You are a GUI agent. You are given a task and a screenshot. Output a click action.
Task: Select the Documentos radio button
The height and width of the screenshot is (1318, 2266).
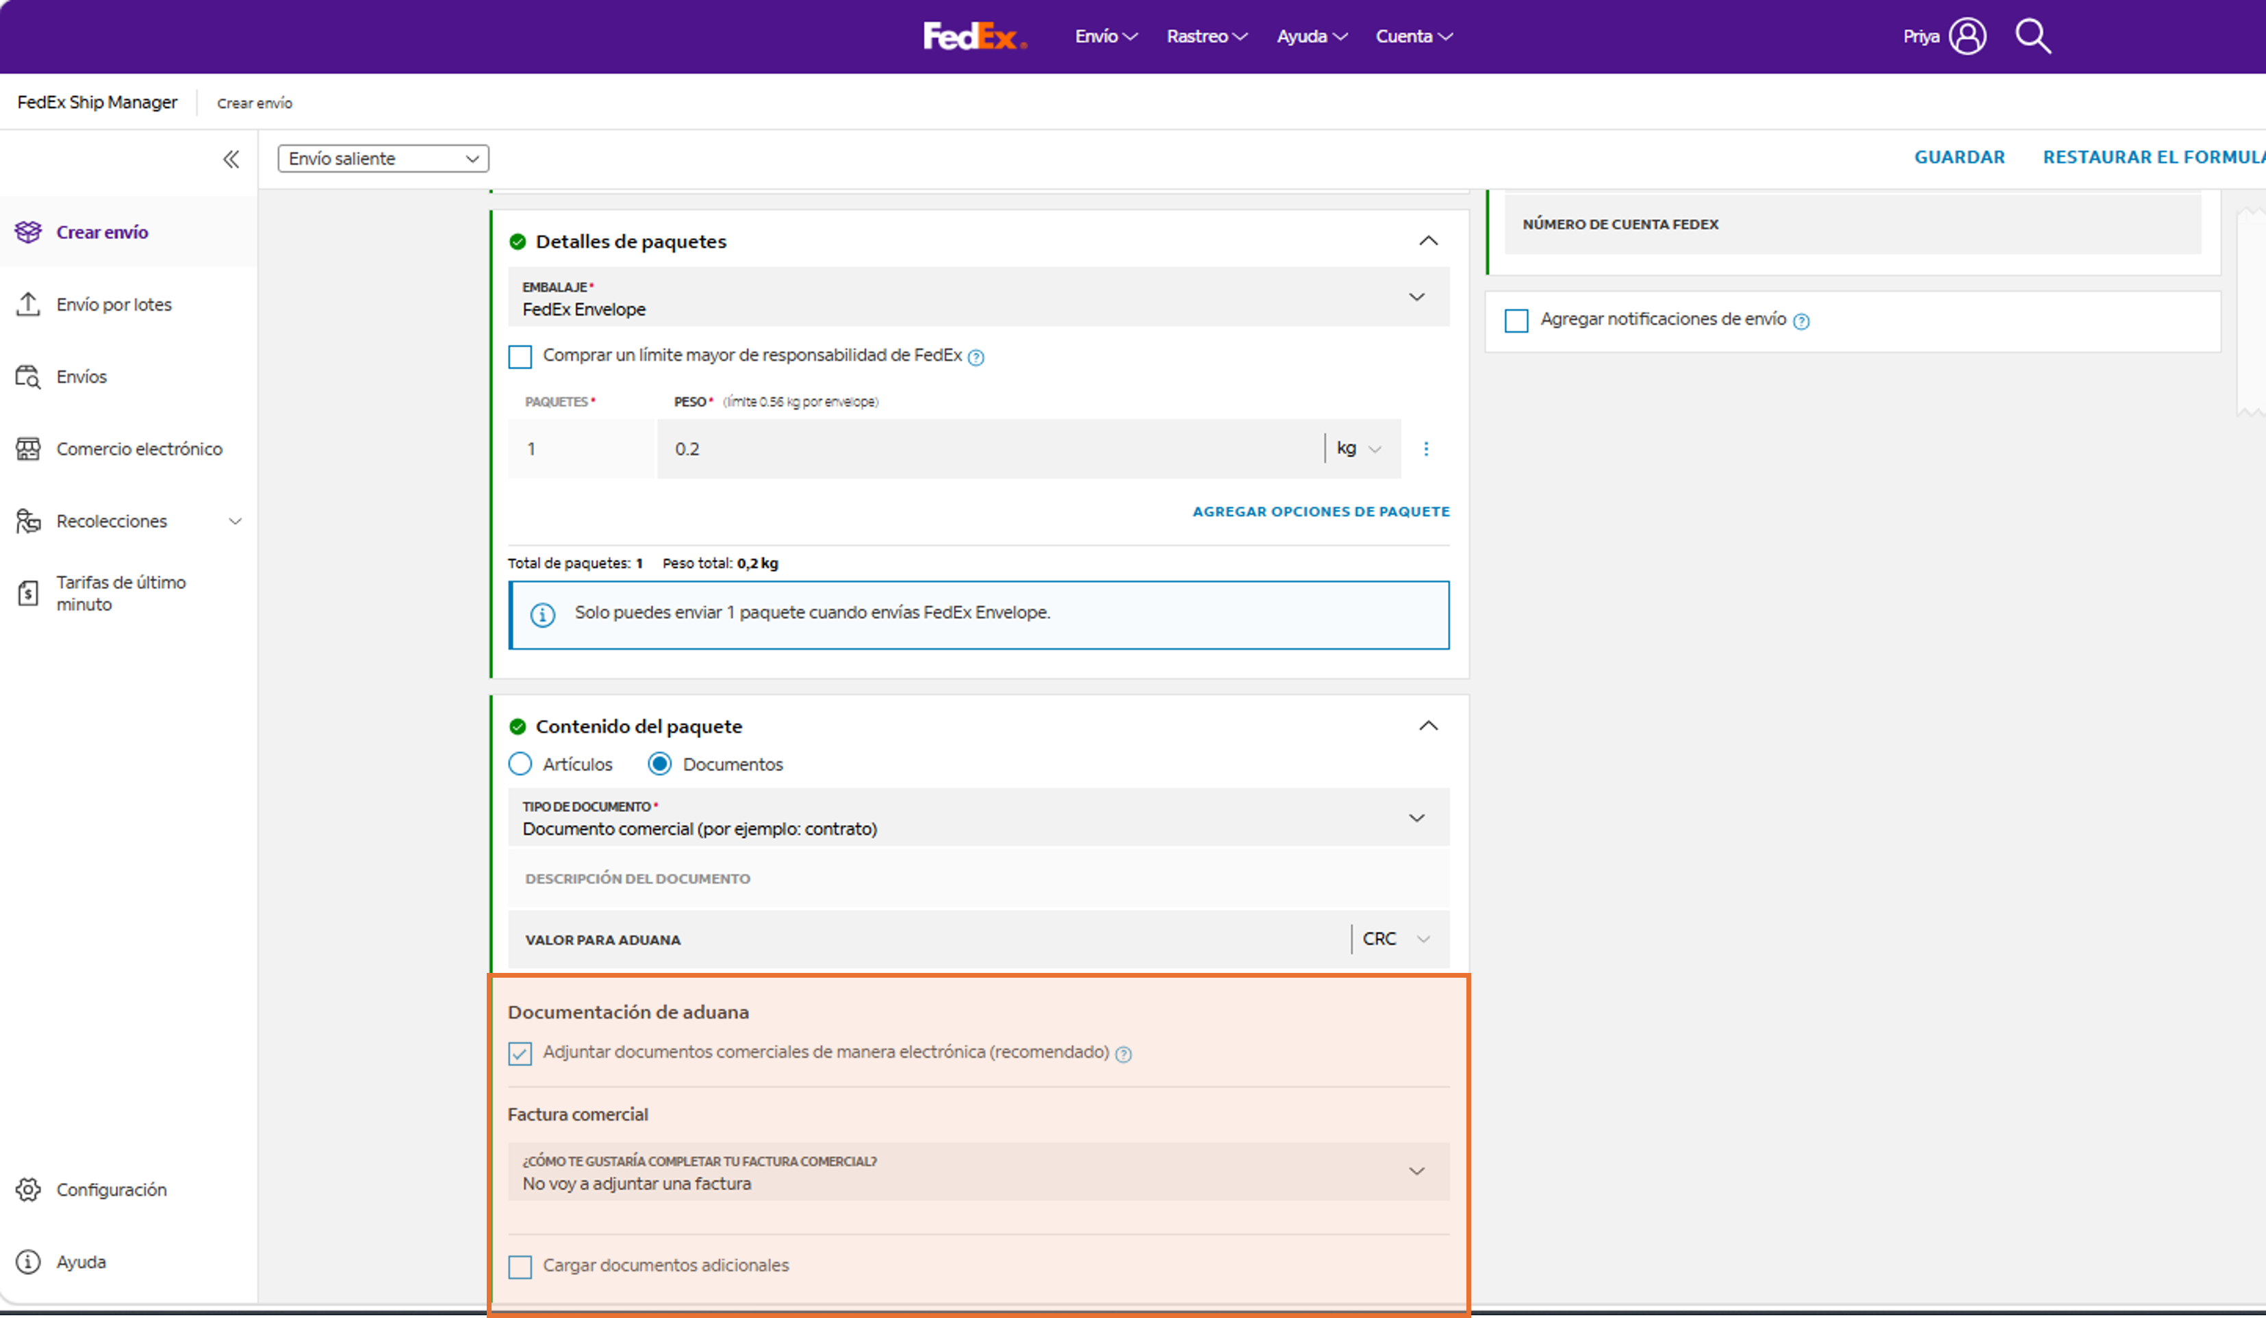[659, 764]
